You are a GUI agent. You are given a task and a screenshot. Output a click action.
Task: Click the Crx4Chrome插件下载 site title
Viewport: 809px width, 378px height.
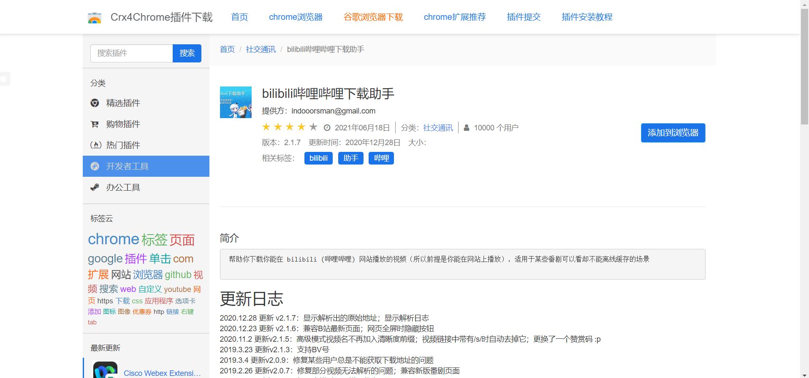(162, 17)
